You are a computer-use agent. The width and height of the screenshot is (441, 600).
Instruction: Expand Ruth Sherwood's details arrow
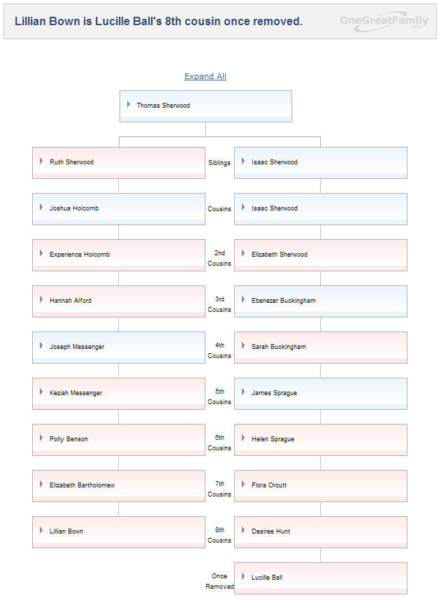pyautogui.click(x=41, y=162)
